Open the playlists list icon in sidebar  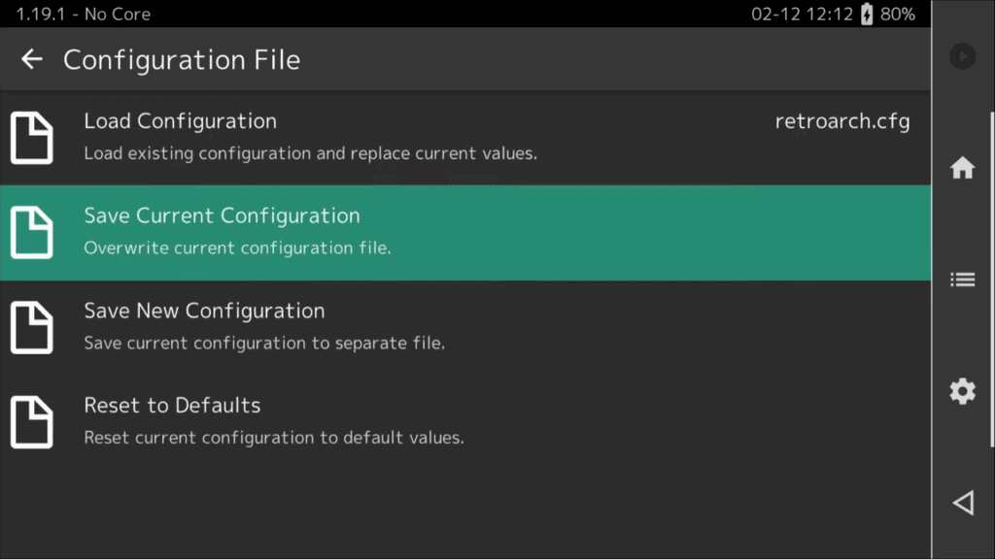click(x=962, y=280)
